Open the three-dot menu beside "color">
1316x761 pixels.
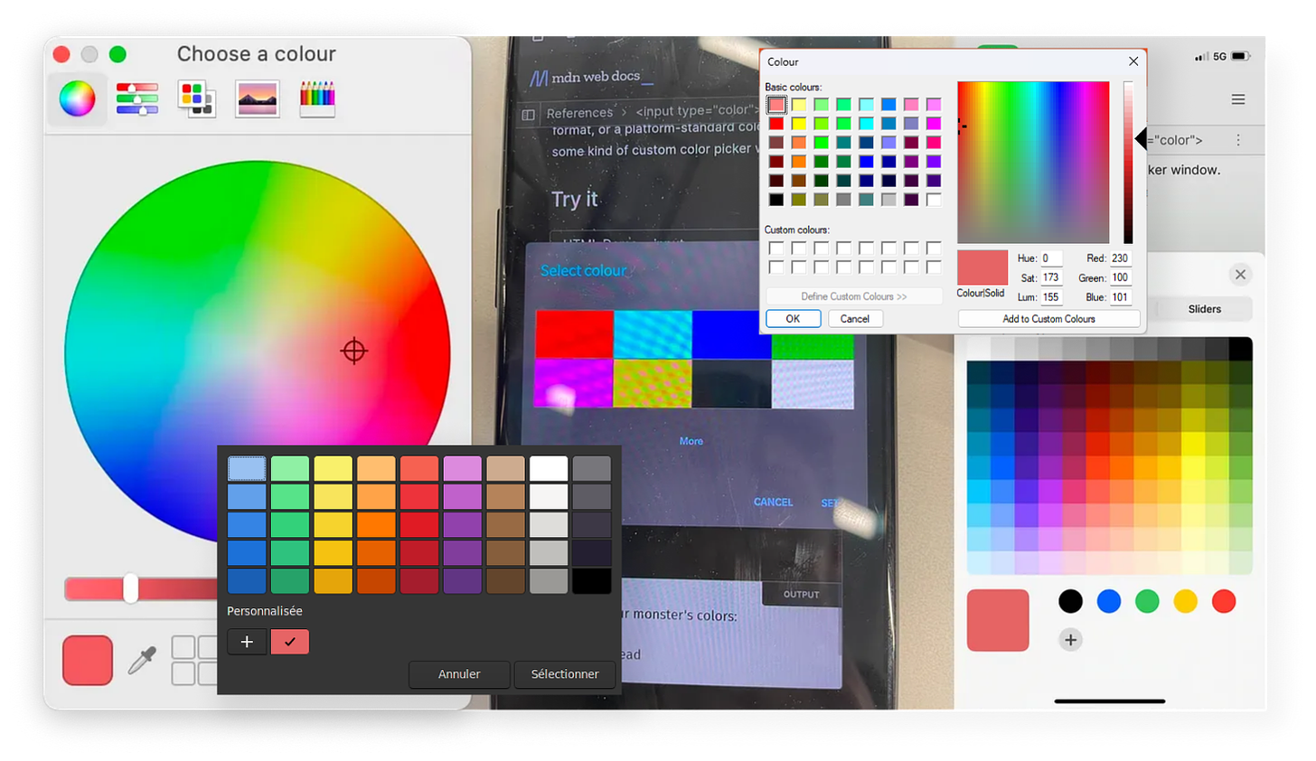(1238, 140)
